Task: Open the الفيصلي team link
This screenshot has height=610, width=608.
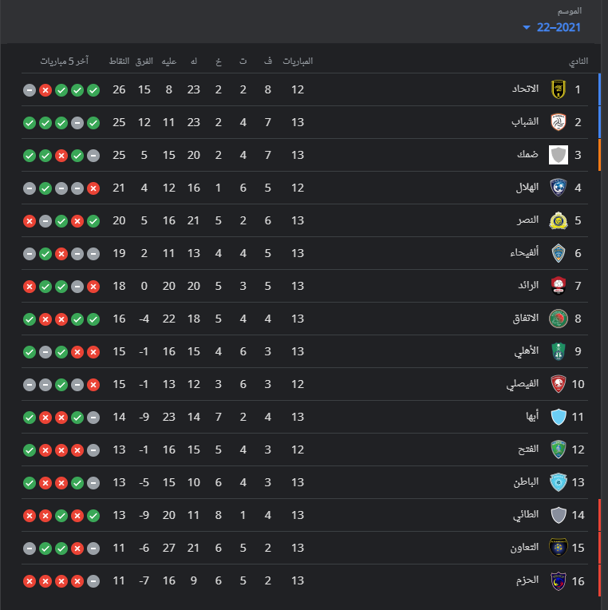Action: point(522,384)
